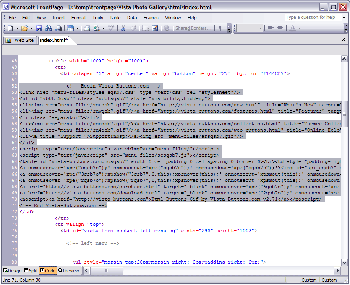Click the Cut scissors icon
Viewport: 350px width, 285px height.
[123, 28]
